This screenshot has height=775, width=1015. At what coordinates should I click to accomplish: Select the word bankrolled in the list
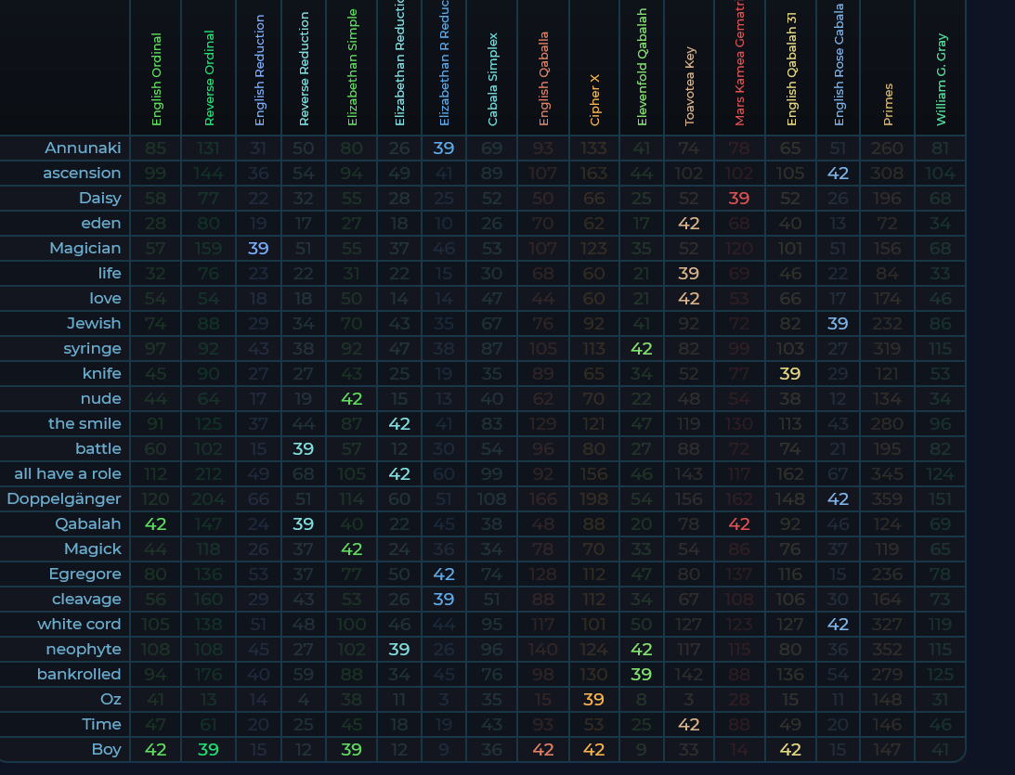pos(79,674)
